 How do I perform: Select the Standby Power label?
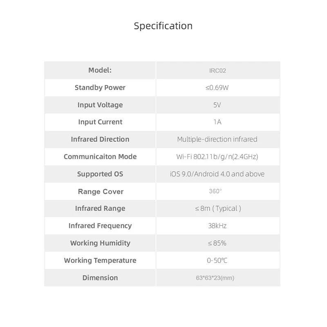100,87
